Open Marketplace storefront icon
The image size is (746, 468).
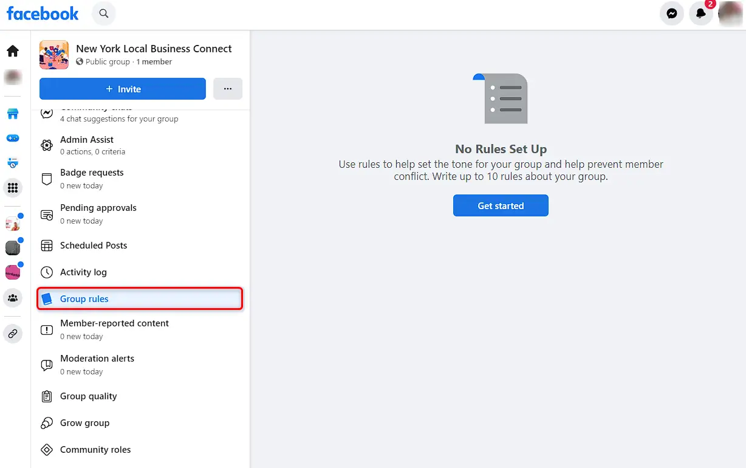13,114
